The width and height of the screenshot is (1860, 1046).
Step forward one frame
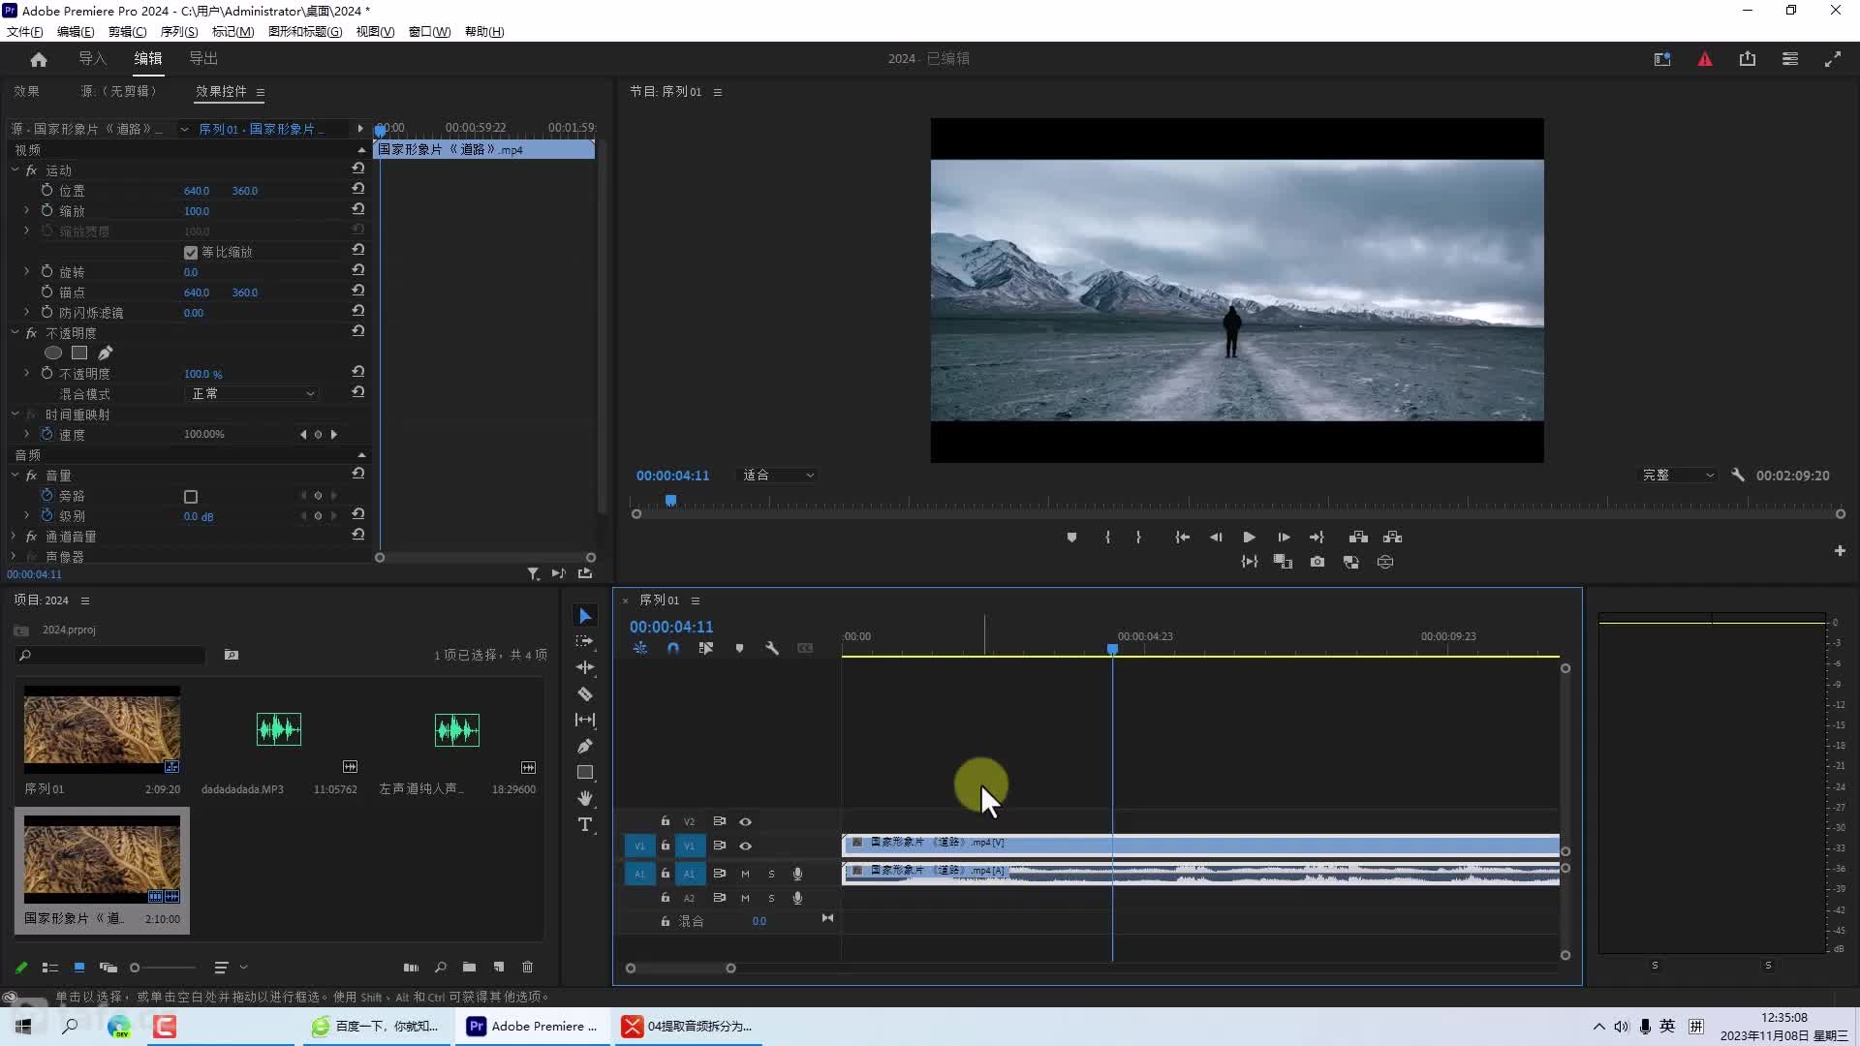point(1284,538)
